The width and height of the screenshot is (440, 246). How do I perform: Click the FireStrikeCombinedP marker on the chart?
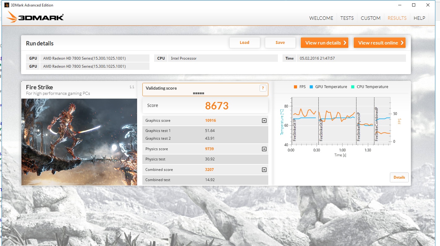377,124
